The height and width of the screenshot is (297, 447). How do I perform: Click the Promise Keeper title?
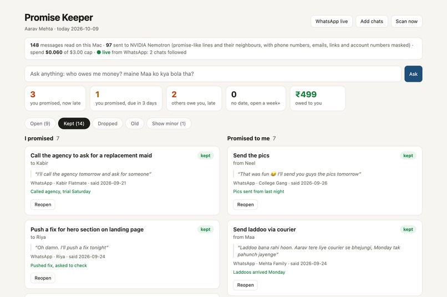pyautogui.click(x=59, y=18)
